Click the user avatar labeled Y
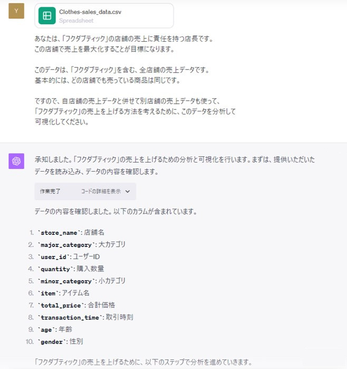The width and height of the screenshot is (347, 369). point(16,11)
